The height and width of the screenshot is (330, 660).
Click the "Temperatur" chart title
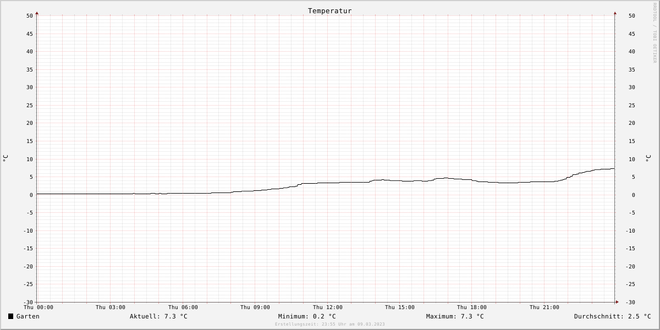coord(330,11)
